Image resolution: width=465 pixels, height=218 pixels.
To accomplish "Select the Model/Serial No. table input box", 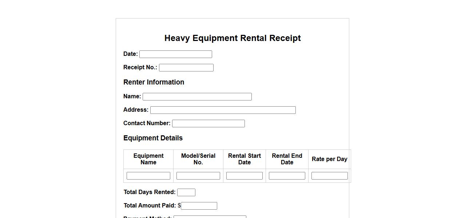I will pos(198,176).
